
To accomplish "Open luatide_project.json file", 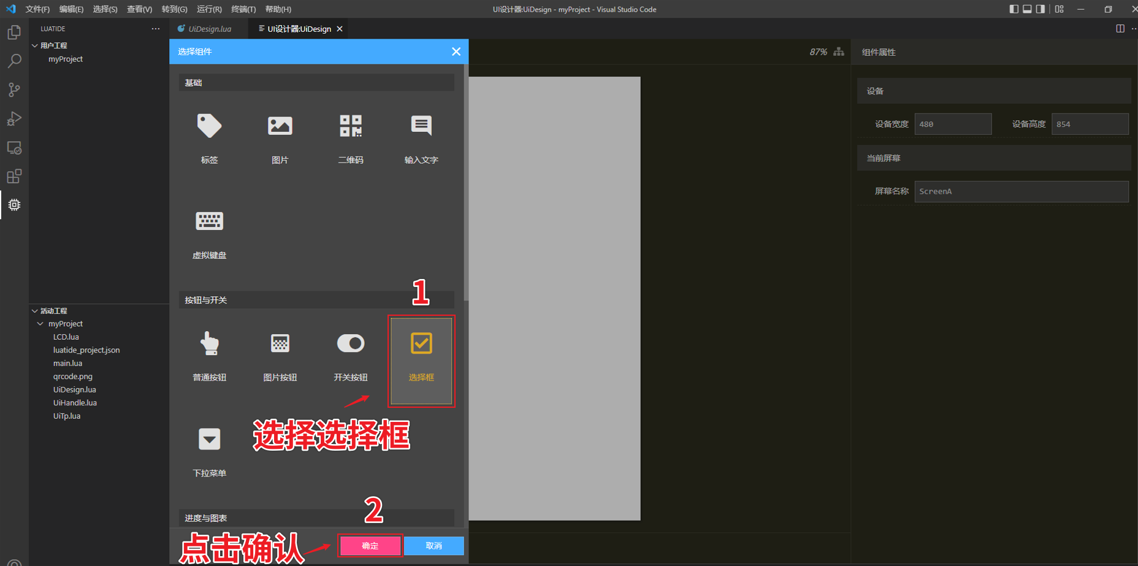I will click(86, 350).
